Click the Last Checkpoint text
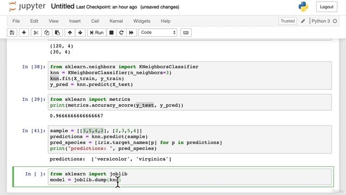Screen dimensions: 346x195 (x=107, y=7)
